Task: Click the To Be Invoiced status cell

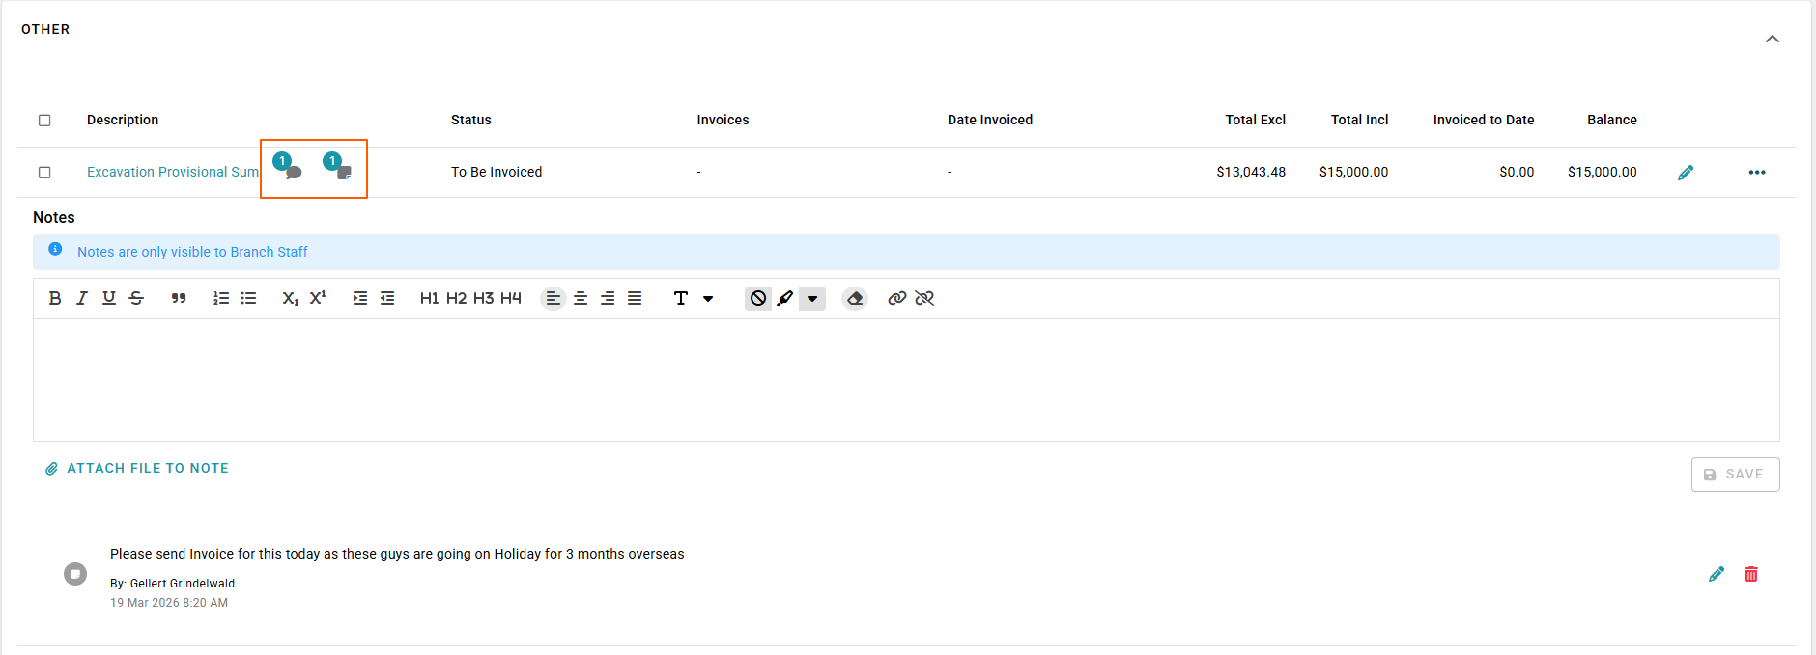Action: point(497,172)
